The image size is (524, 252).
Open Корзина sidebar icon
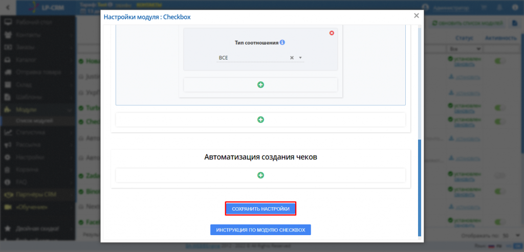pyautogui.click(x=8, y=170)
